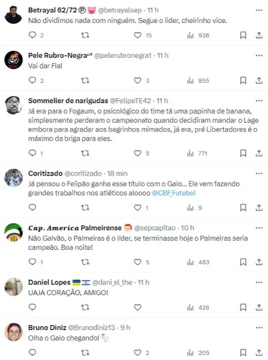The width and height of the screenshot is (268, 360).
Task: Bookmark the Coritizado tweet
Action: [243, 207]
